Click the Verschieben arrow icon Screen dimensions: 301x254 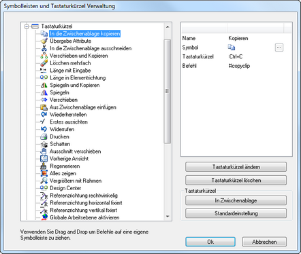44,100
